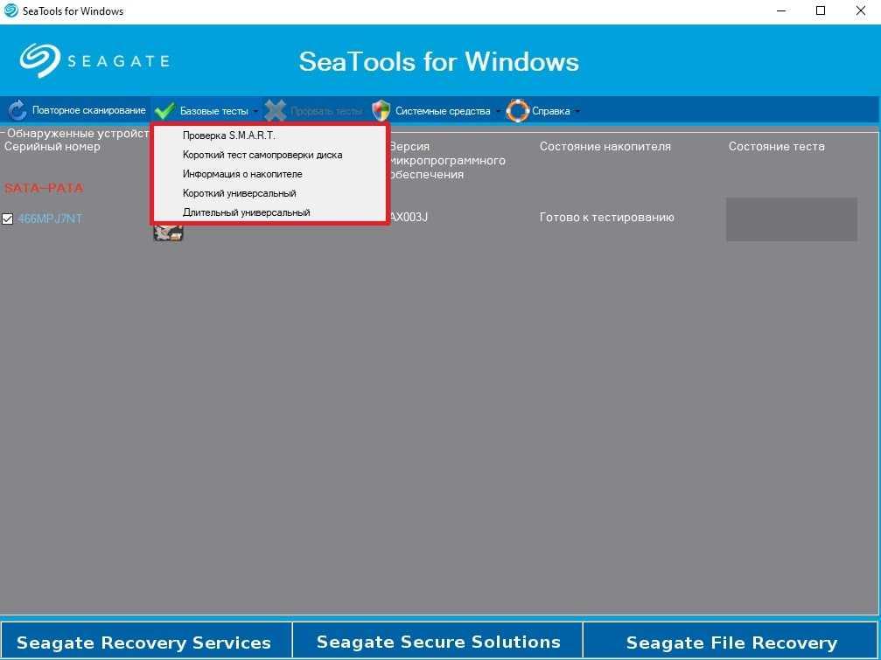Click the test status progress box
Viewport: 881px width, 660px height.
tap(792, 219)
